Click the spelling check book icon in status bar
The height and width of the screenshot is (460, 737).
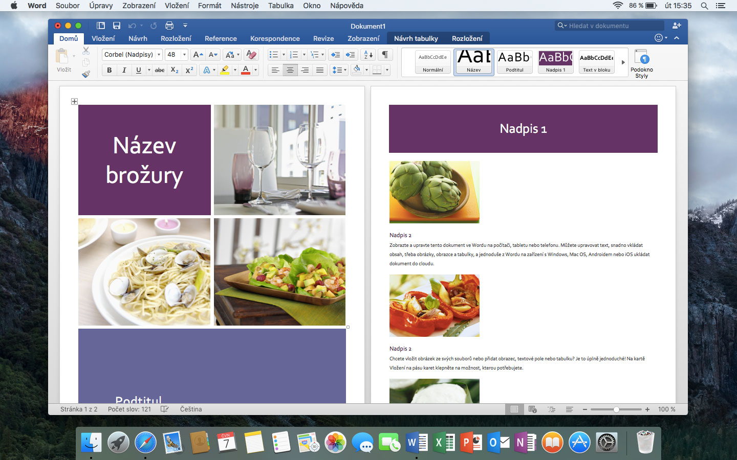coord(165,409)
